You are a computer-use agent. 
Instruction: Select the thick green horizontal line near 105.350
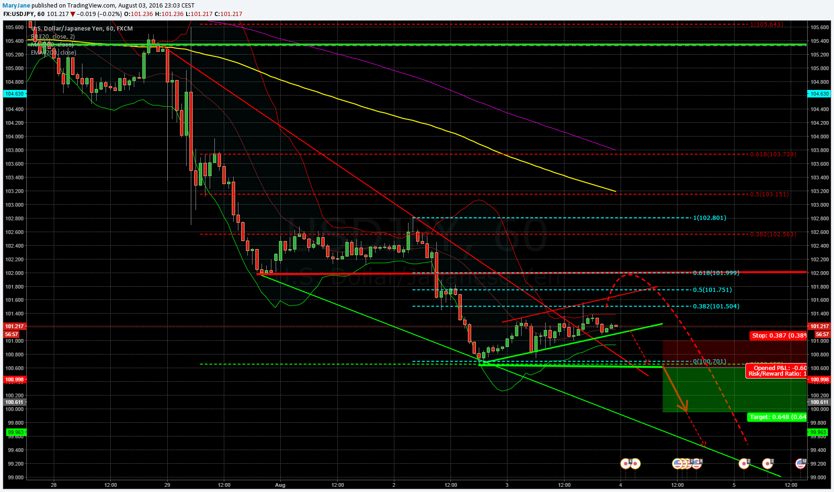pyautogui.click(x=417, y=45)
